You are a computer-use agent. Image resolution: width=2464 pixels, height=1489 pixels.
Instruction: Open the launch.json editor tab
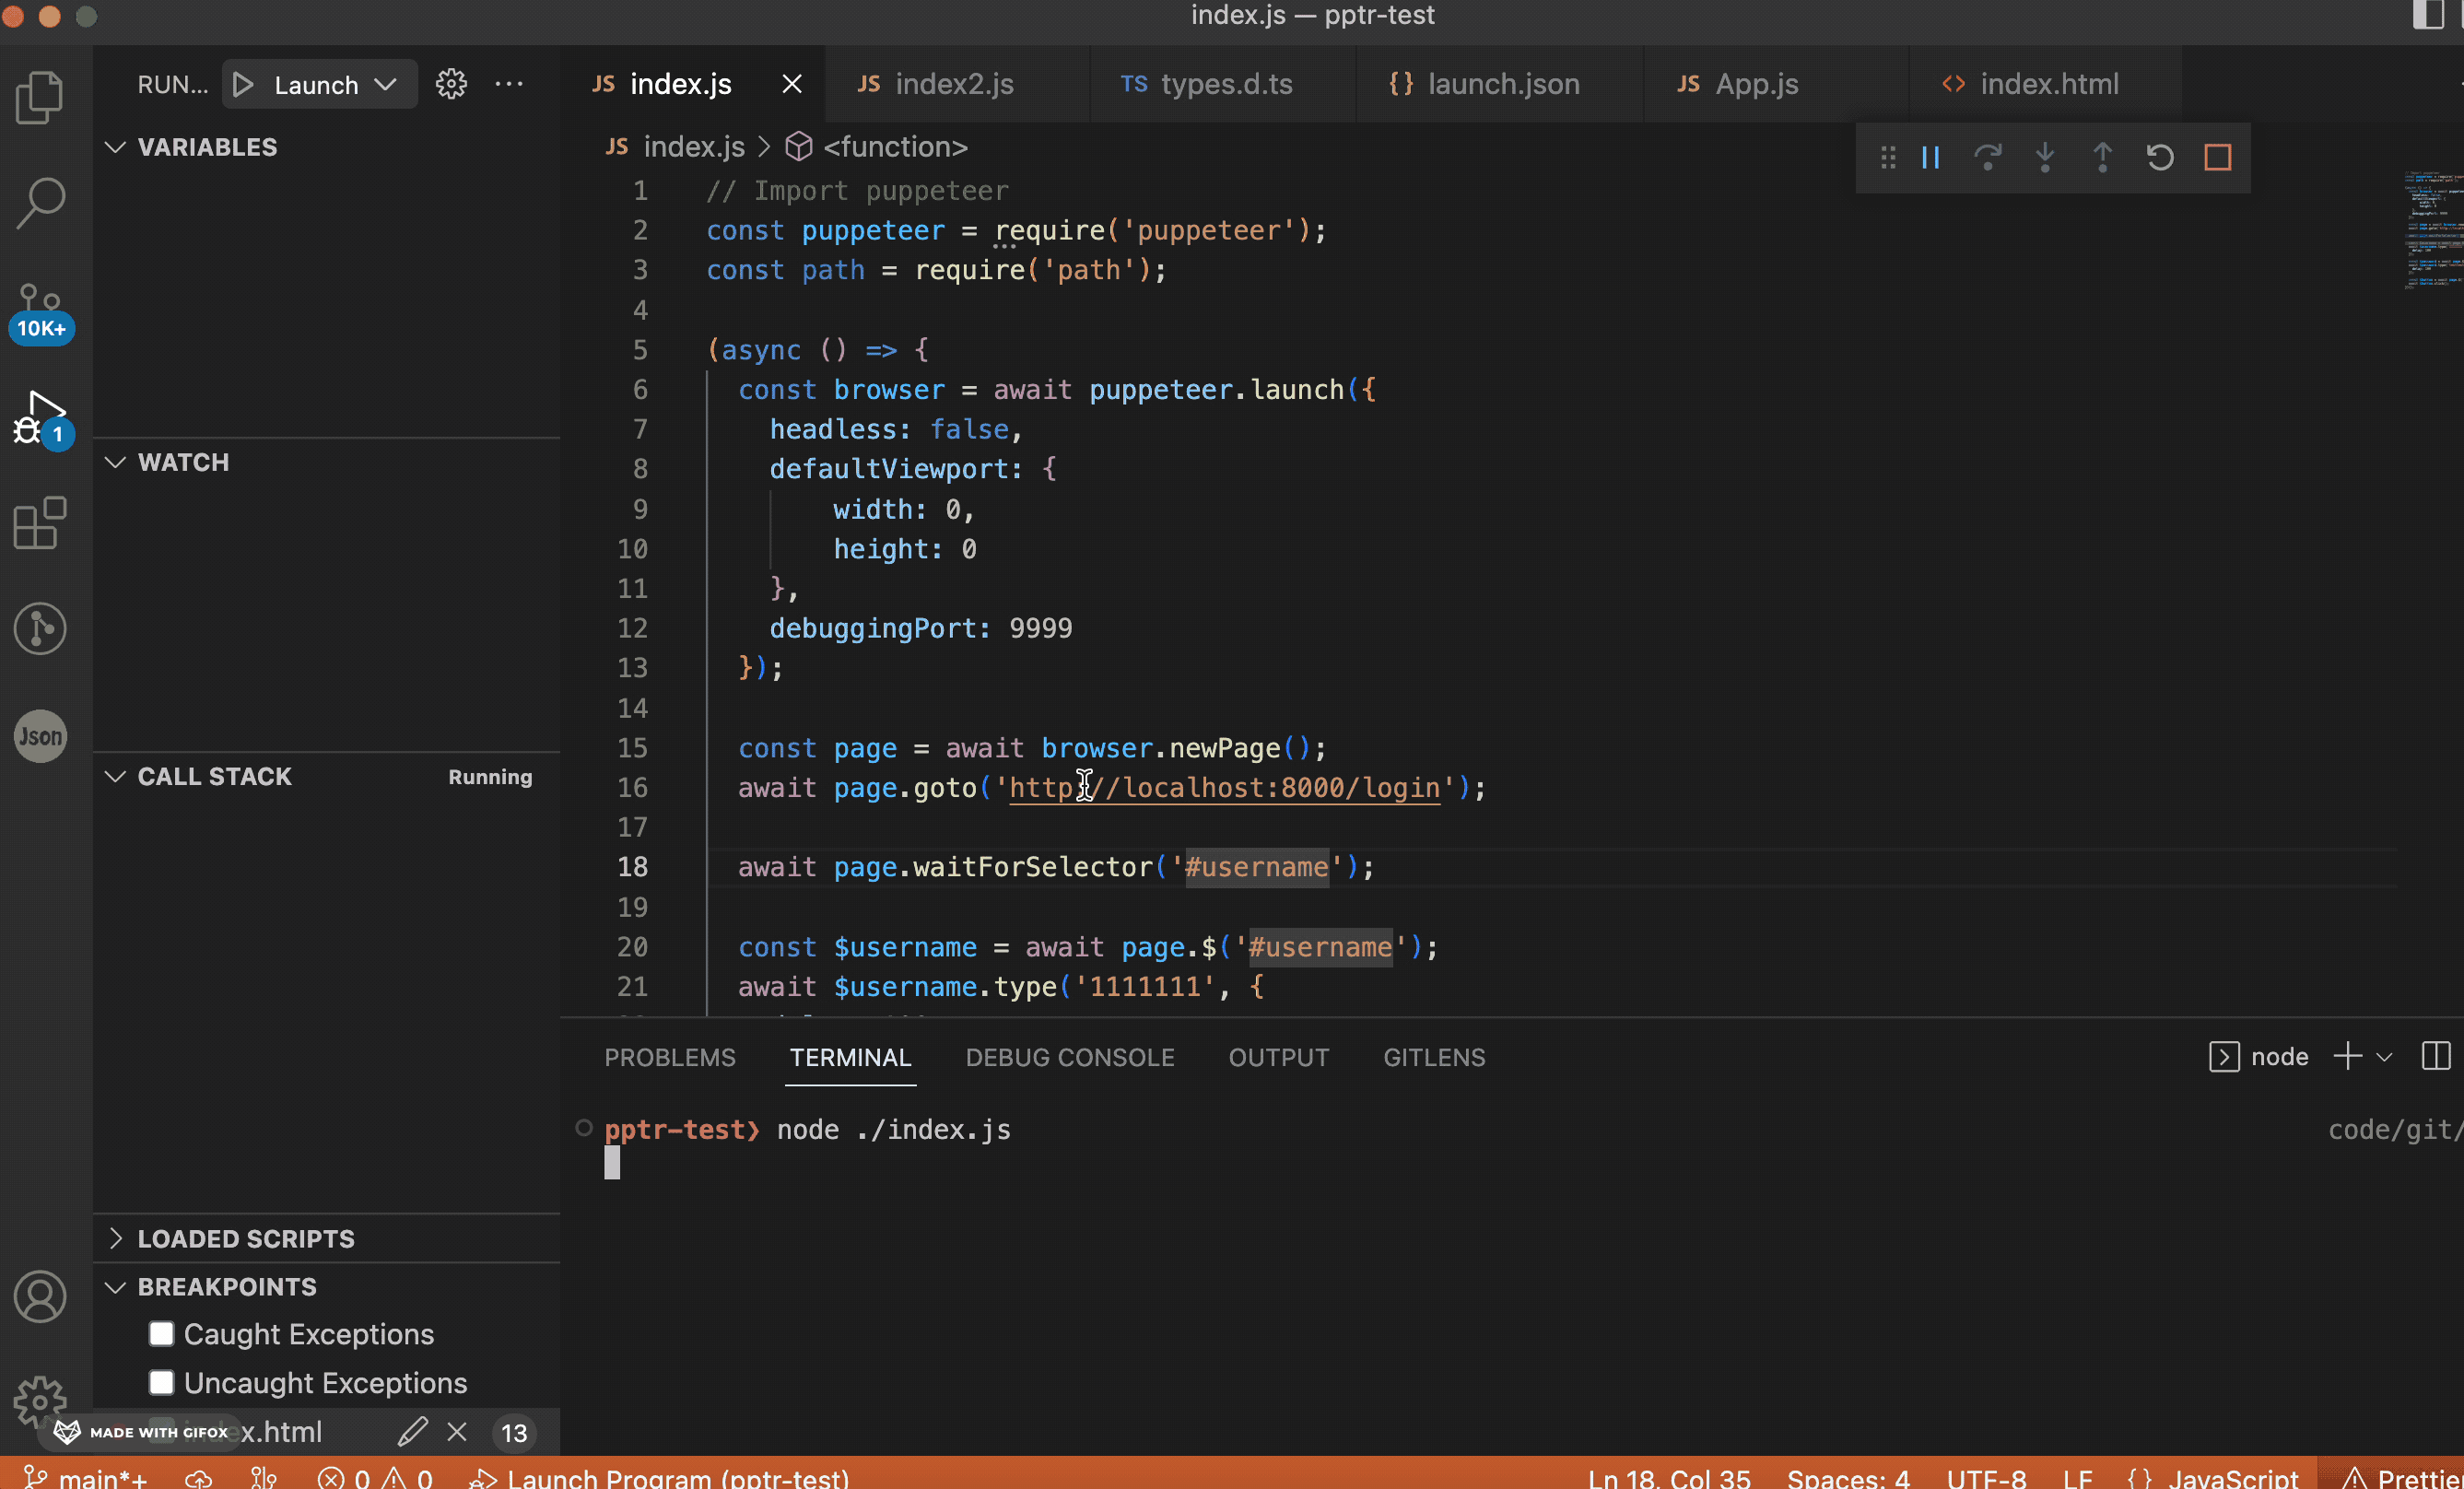pyautogui.click(x=1502, y=84)
